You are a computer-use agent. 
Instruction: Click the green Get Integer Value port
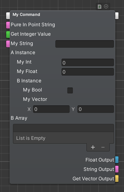click(8, 34)
